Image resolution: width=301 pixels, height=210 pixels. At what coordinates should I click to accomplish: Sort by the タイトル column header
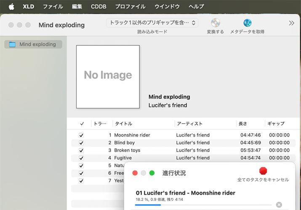pyautogui.click(x=123, y=123)
